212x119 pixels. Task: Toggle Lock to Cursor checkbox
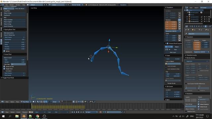[x=166, y=66]
